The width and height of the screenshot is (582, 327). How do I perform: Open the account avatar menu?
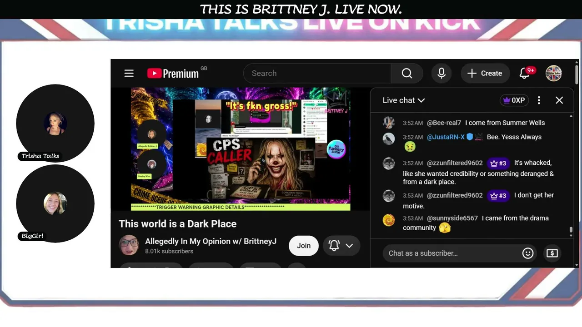(554, 73)
